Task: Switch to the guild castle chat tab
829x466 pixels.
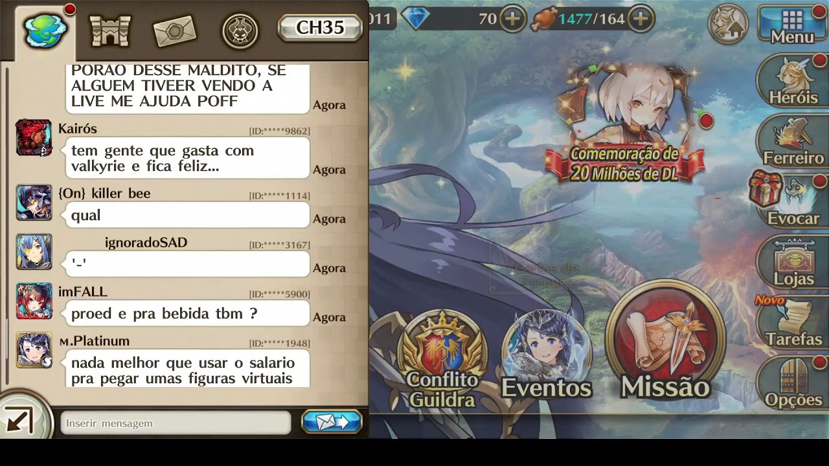Action: [x=110, y=30]
